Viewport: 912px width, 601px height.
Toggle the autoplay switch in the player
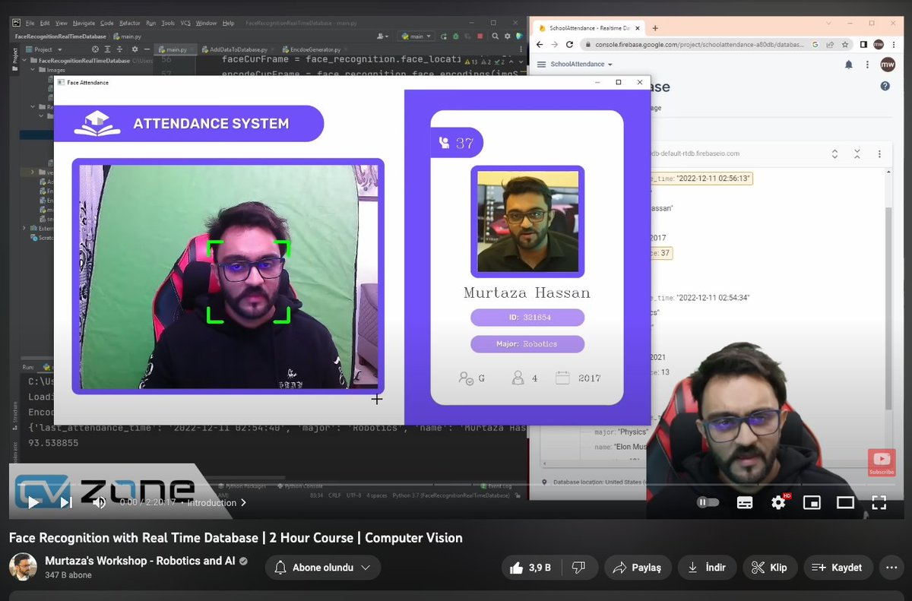708,502
